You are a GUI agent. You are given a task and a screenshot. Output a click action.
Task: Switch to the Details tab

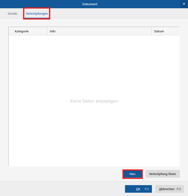tap(12, 14)
